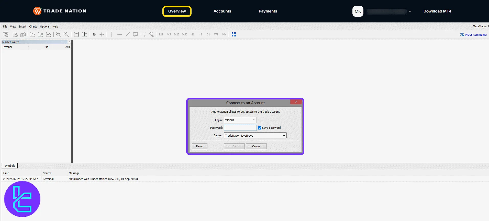Click the New Chart toolbar icon
Screen dimensions: 489x221
coord(6,34)
